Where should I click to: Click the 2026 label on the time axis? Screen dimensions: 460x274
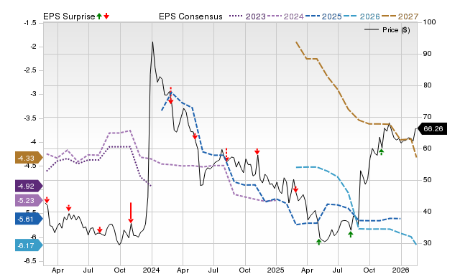(x=401, y=270)
